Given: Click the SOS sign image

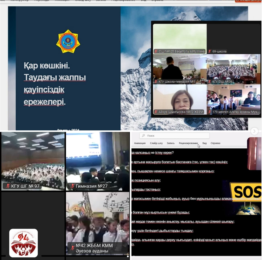Looking at the screenshot, I should click(245, 192).
